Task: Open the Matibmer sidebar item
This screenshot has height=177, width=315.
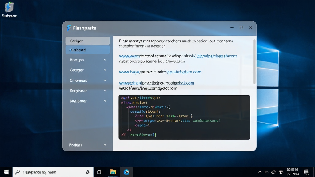Action: tap(78, 101)
